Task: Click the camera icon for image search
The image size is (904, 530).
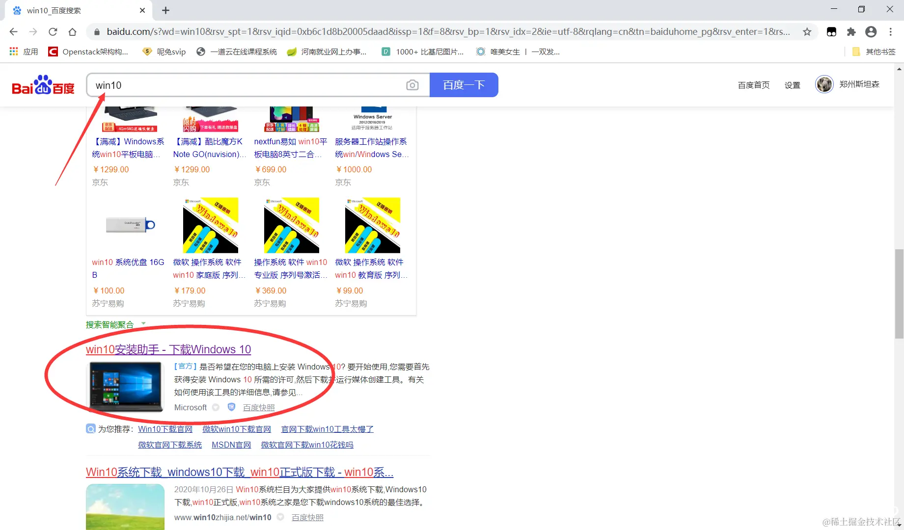Action: pyautogui.click(x=412, y=85)
